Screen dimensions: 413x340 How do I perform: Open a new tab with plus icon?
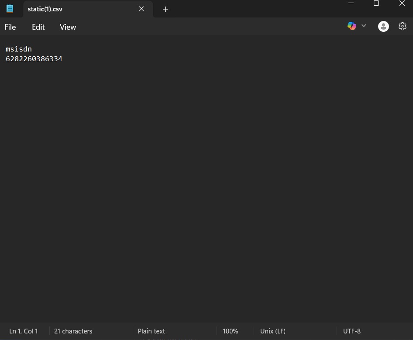coord(165,9)
